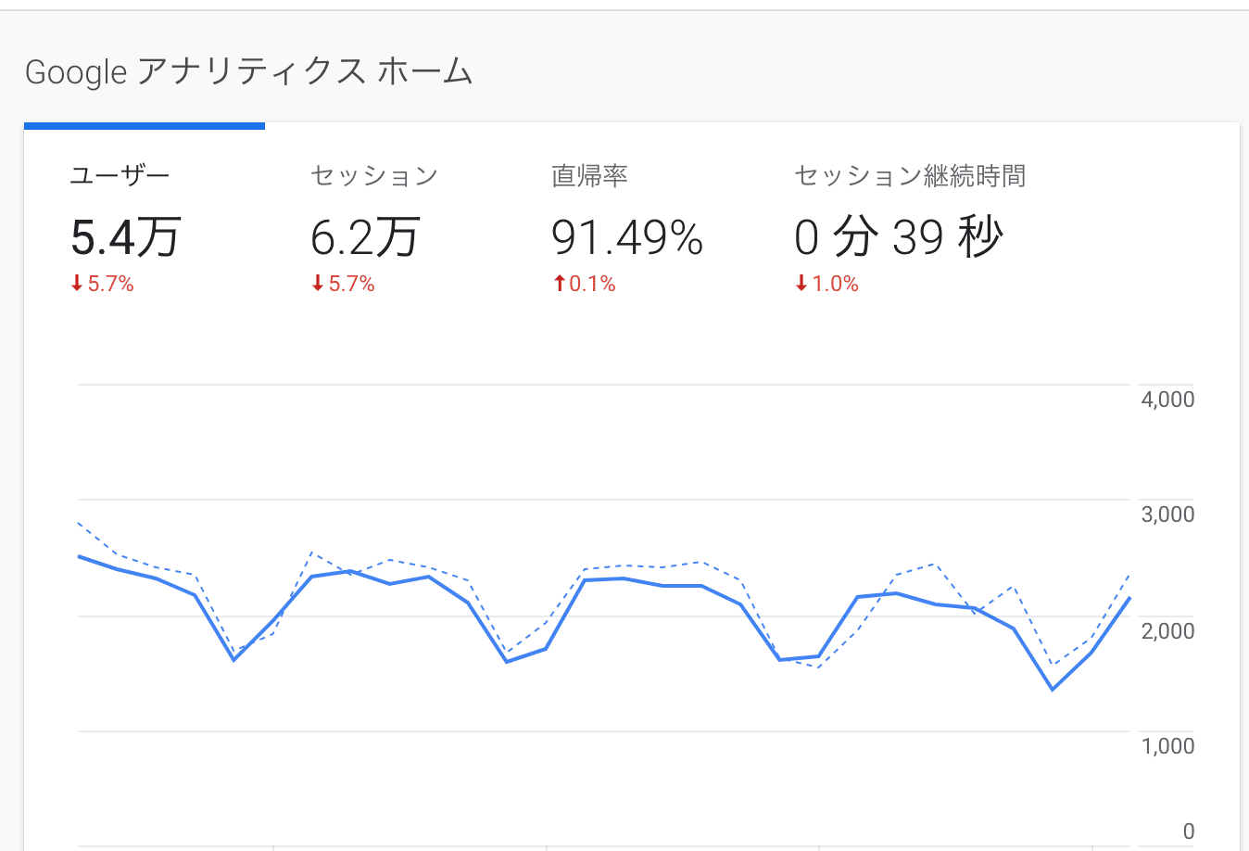Image resolution: width=1249 pixels, height=851 pixels.
Task: Click the 3,000 y-axis label
Action: click(x=1167, y=514)
